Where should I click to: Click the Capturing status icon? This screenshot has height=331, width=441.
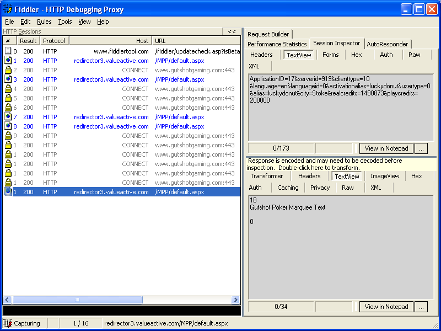point(8,323)
